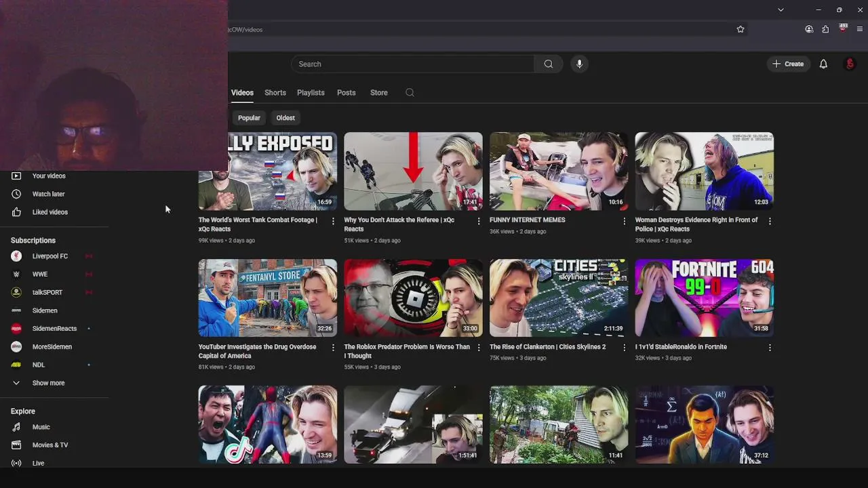The height and width of the screenshot is (488, 868).
Task: Open options for Attack the Referee video
Action: [x=479, y=221]
